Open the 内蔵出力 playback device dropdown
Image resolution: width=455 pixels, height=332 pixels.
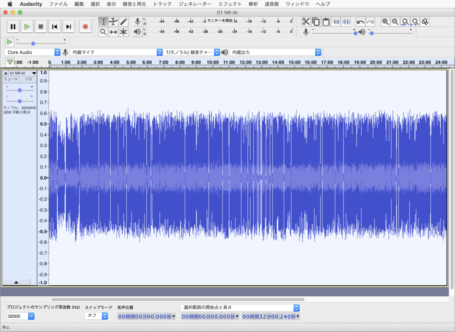click(276, 52)
